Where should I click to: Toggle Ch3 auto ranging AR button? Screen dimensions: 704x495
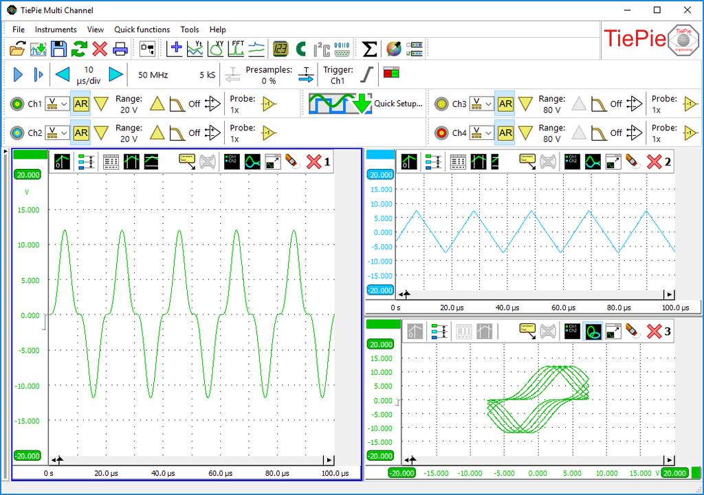505,104
